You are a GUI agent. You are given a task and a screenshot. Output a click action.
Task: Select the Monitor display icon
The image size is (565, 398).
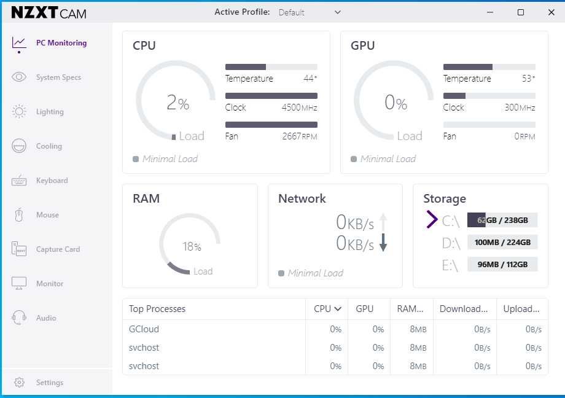[x=19, y=284]
